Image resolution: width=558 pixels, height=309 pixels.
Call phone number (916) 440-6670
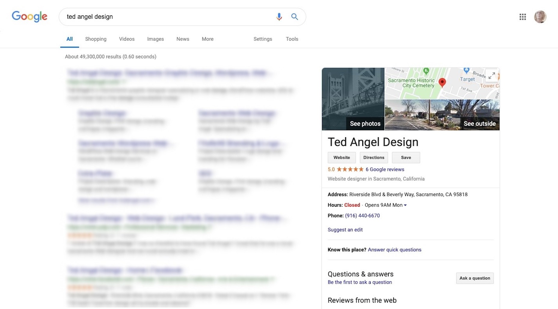362,216
